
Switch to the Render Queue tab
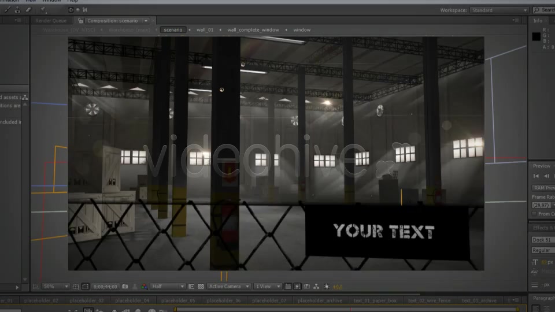(51, 21)
